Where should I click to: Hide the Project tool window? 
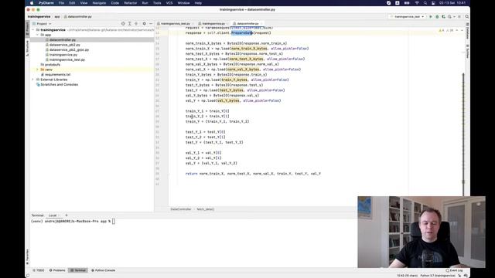(x=151, y=24)
